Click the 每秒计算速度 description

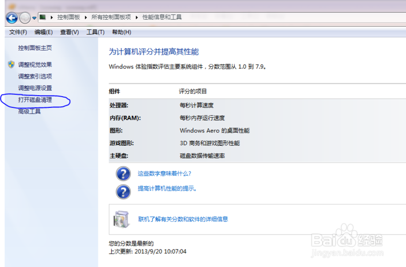tap(197, 105)
